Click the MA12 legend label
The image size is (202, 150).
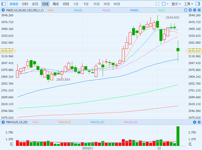coord(162,10)
